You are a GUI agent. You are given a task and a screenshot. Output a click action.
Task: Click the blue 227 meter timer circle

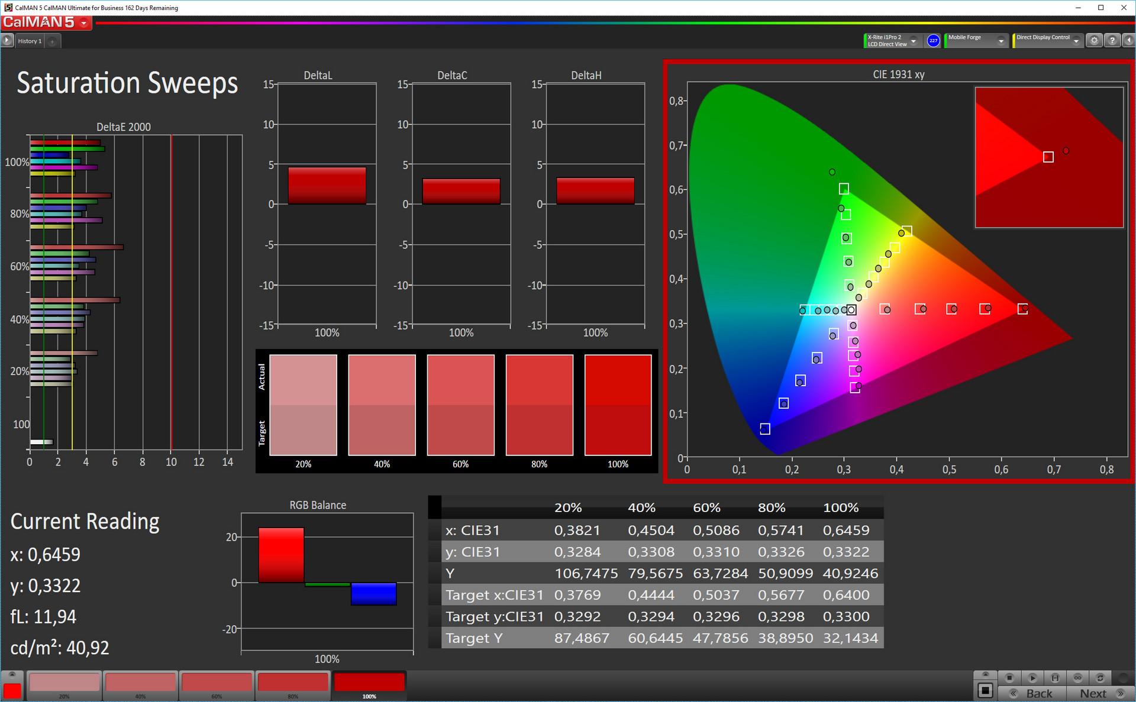pos(933,41)
